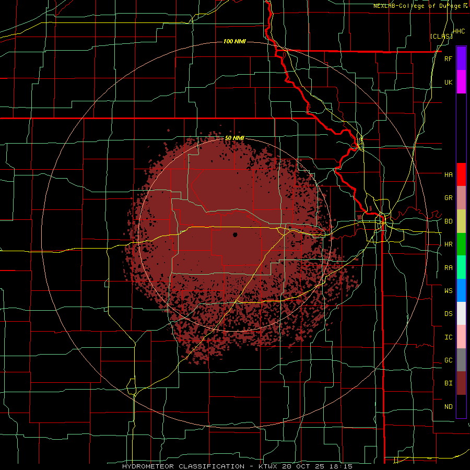Click the 18:15 timestamp text

(x=340, y=466)
